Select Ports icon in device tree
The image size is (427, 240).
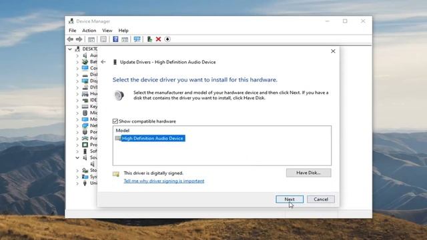tap(85, 132)
